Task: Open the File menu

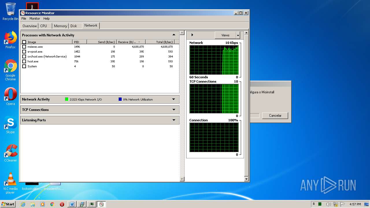Action: coord(24,18)
